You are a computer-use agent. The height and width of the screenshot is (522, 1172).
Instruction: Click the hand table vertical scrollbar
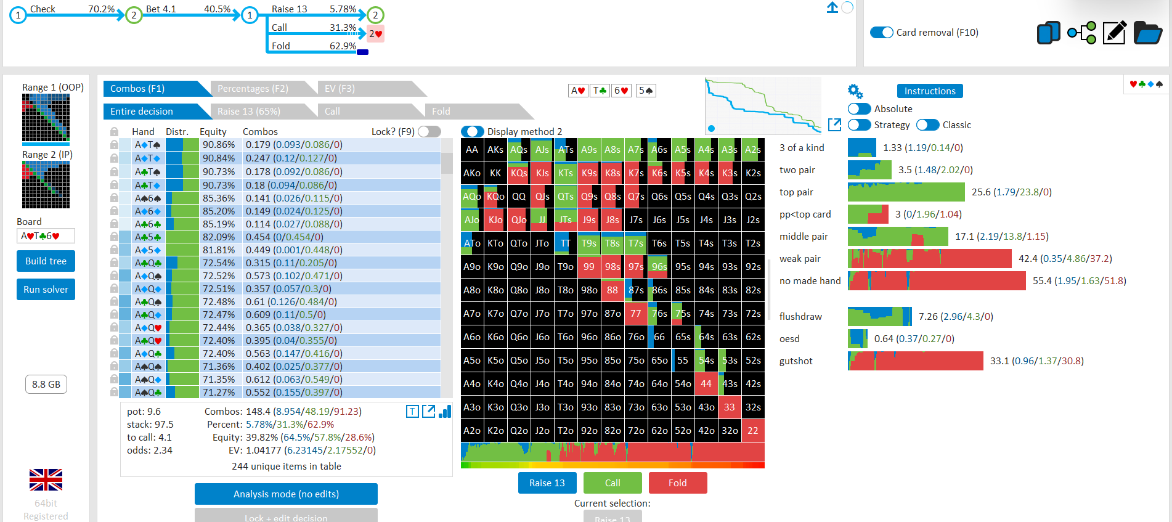pyautogui.click(x=447, y=268)
